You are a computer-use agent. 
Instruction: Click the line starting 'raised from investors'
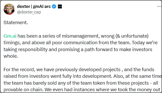pos(83,76)
